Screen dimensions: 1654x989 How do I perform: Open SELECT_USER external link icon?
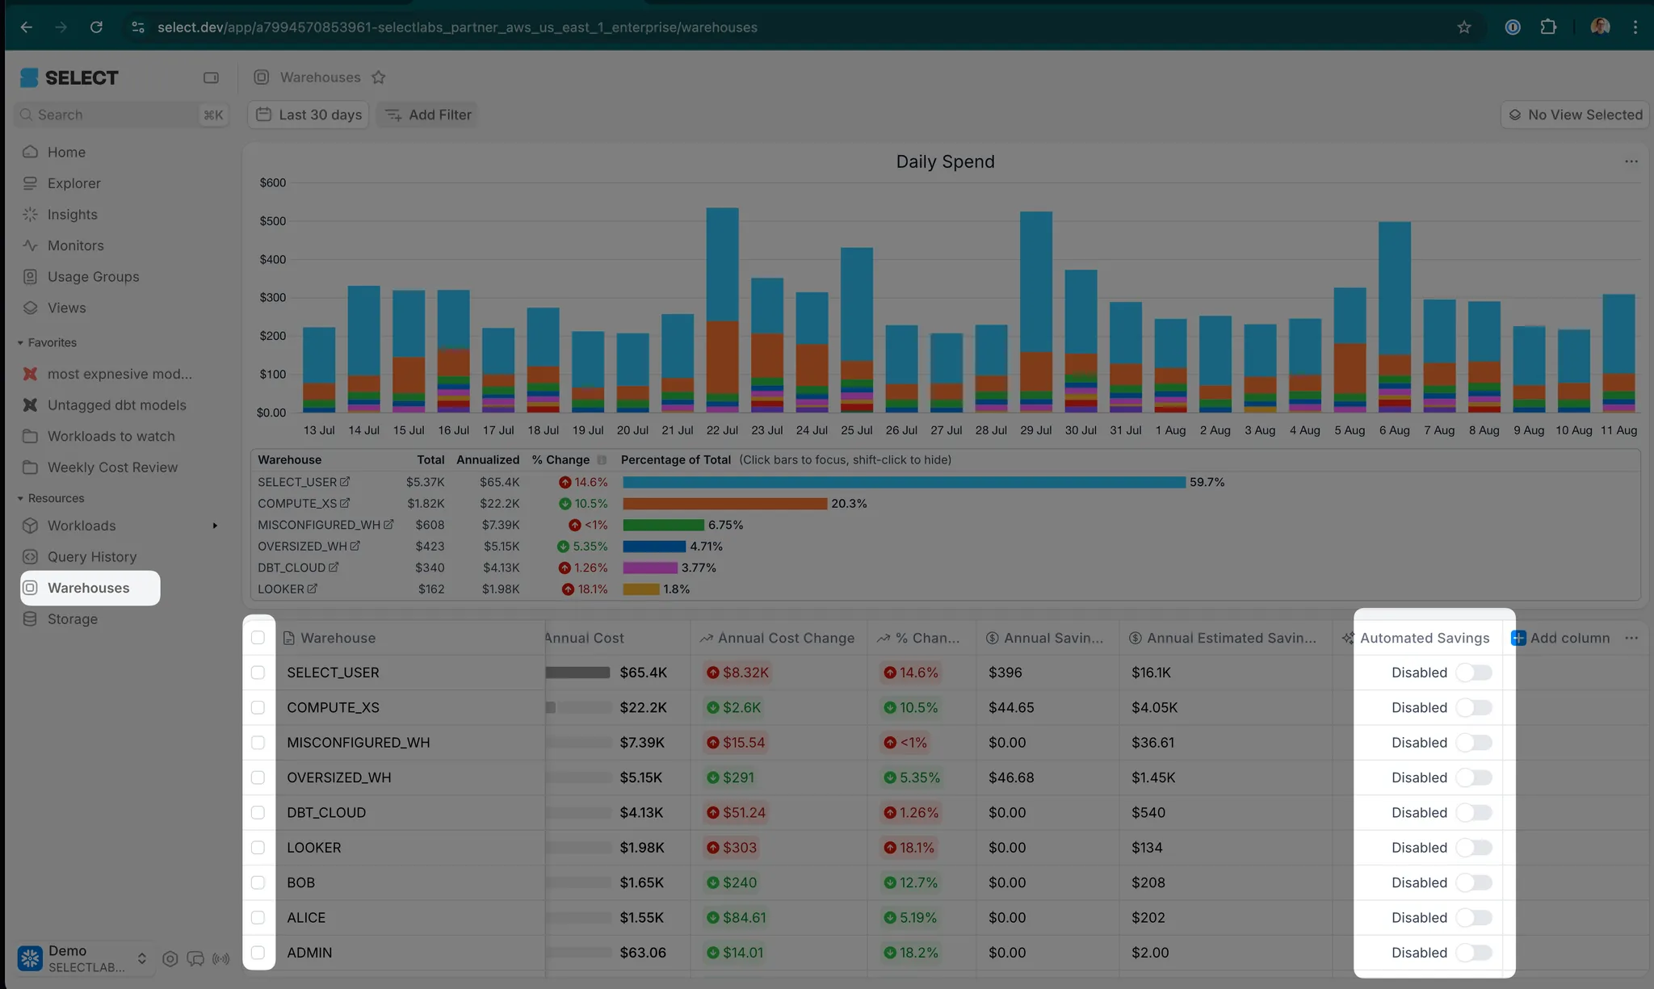click(345, 482)
